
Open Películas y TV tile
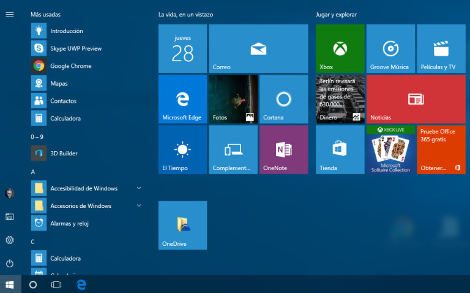coord(441,49)
